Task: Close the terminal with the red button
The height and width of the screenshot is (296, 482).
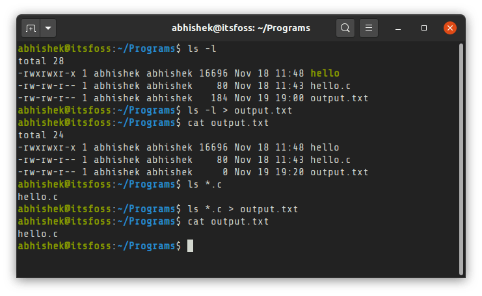Action: 449,28
